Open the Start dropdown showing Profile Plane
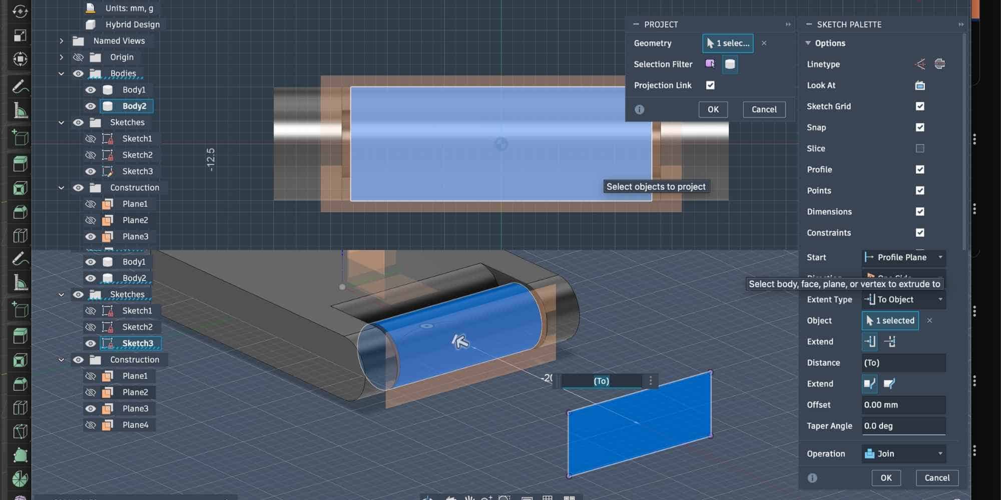Screen dimensions: 1001x500 click(x=903, y=257)
